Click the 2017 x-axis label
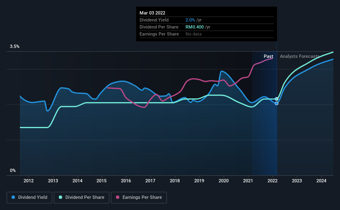The image size is (340, 210). [x=150, y=181]
